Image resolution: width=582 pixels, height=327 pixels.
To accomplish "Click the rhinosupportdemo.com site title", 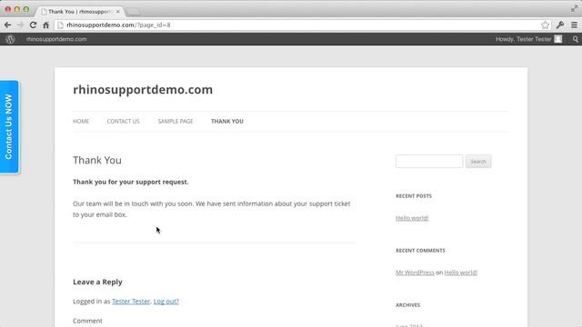I will click(x=143, y=90).
